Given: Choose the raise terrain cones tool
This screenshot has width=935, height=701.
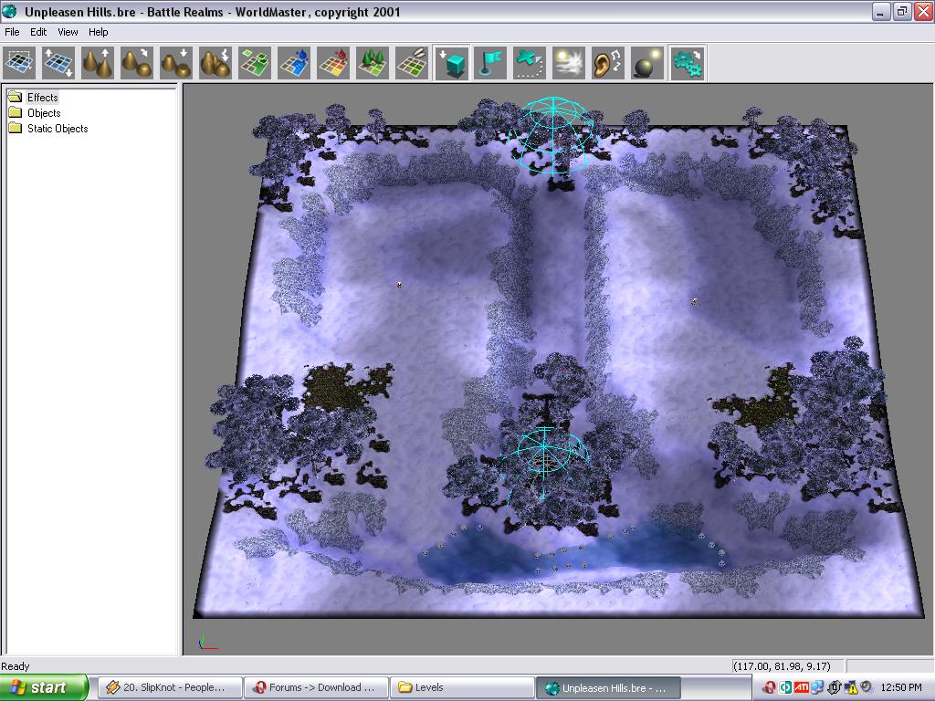Looking at the screenshot, I should (x=98, y=64).
